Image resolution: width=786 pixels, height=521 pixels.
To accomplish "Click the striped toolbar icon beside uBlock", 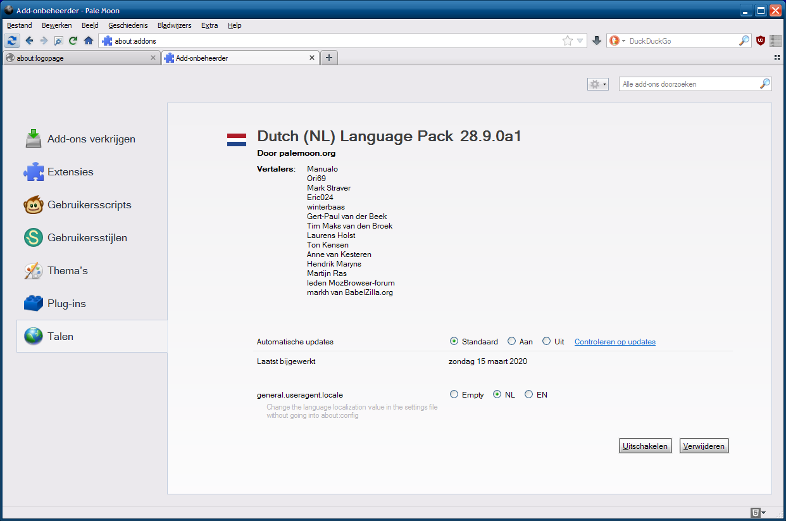I will coord(775,41).
